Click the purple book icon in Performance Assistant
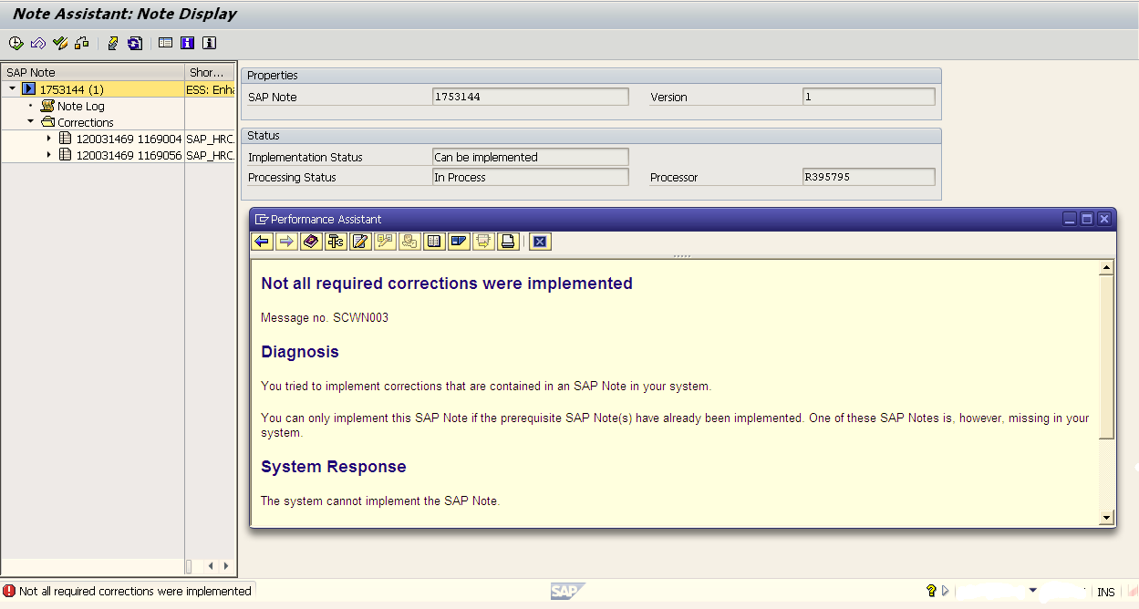The height and width of the screenshot is (609, 1139). point(311,241)
